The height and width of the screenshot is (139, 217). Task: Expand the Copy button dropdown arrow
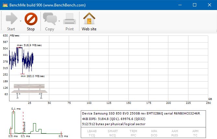click(59, 21)
